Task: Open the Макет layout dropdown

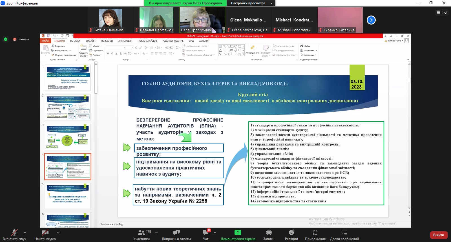Action: click(x=95, y=46)
